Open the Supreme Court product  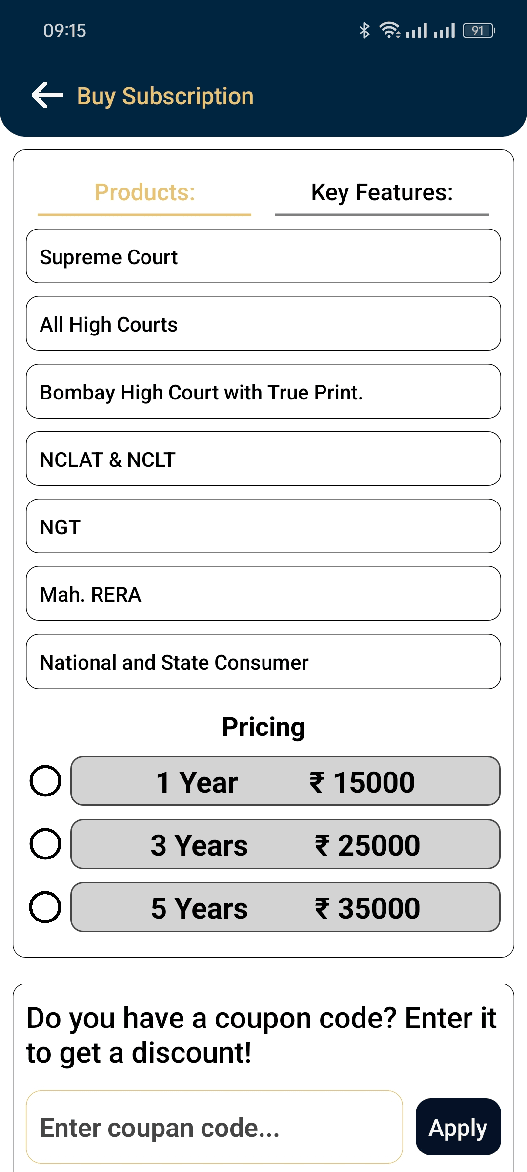tap(263, 256)
